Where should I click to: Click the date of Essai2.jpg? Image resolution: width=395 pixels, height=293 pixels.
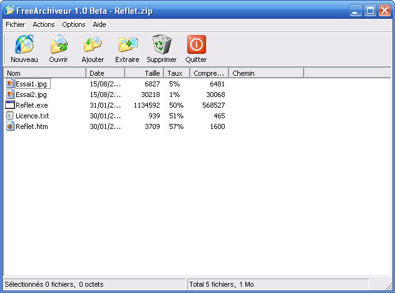105,95
